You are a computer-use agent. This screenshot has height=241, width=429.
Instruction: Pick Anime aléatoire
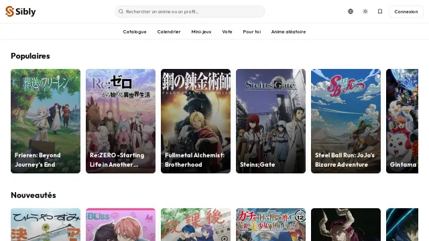(x=288, y=31)
